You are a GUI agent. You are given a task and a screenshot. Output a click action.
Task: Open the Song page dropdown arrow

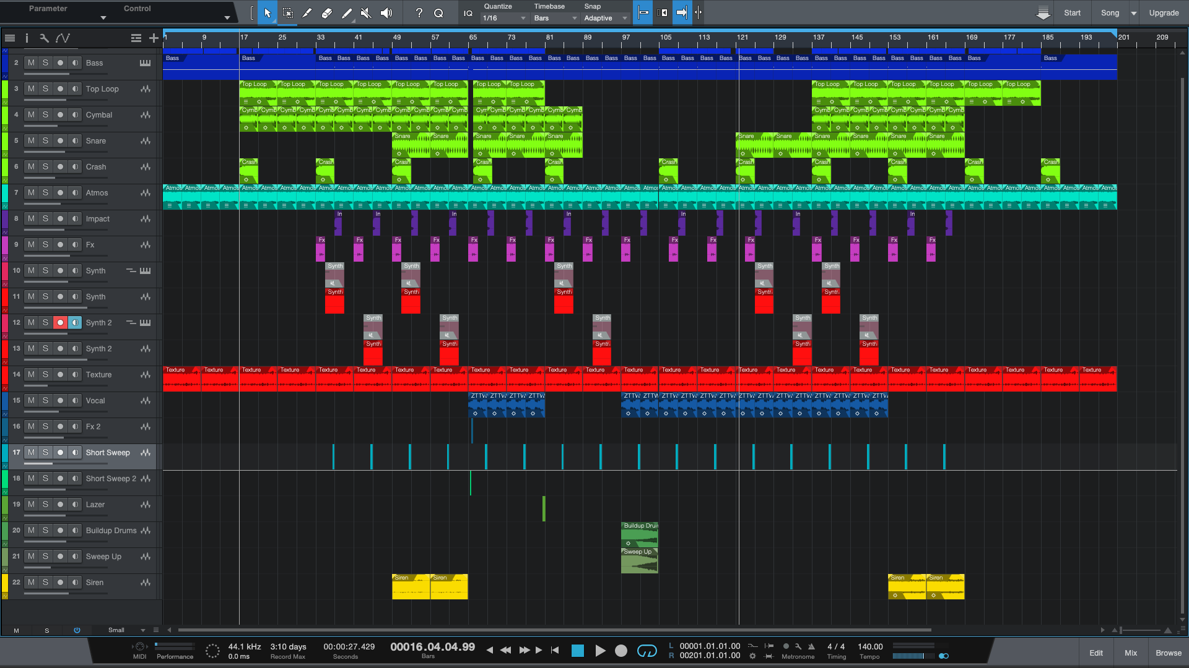[1134, 13]
